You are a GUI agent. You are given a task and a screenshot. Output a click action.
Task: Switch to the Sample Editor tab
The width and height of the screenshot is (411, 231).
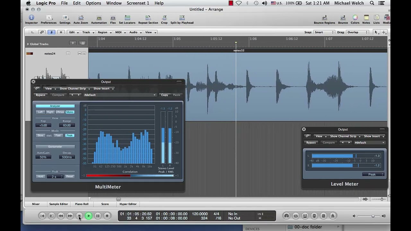click(58, 204)
